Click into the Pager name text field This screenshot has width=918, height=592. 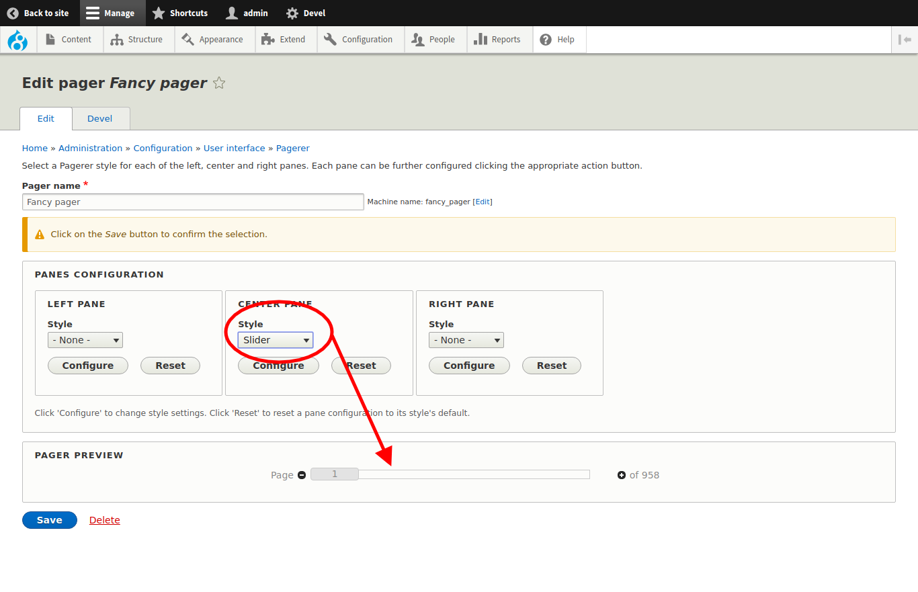193,202
